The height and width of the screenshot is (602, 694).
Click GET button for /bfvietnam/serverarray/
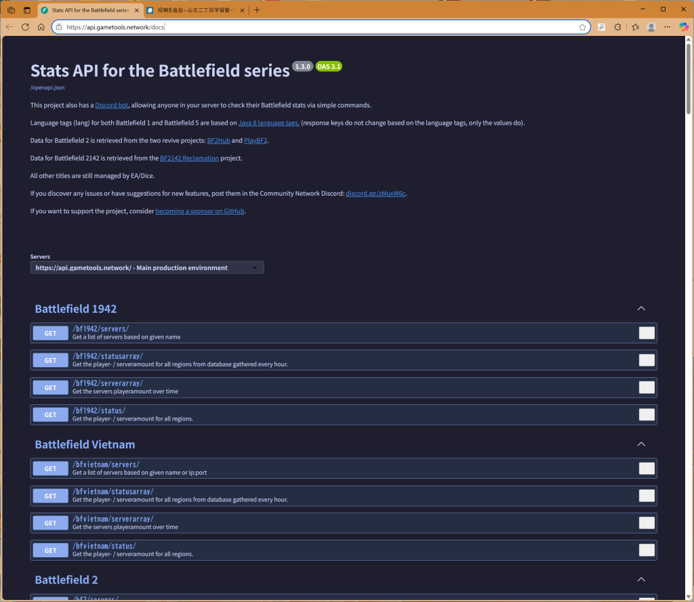(x=50, y=523)
